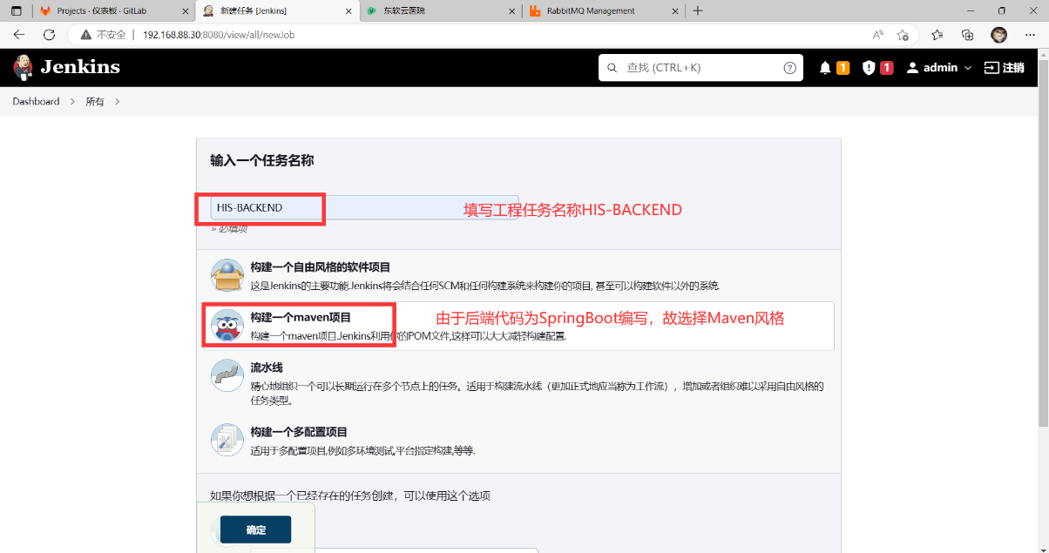The width and height of the screenshot is (1049, 553).
Task: Click GitLab tab favicon
Action: click(45, 11)
